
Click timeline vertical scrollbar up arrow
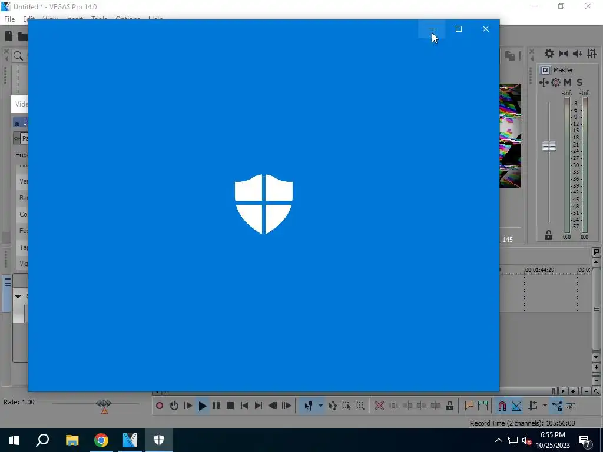596,262
